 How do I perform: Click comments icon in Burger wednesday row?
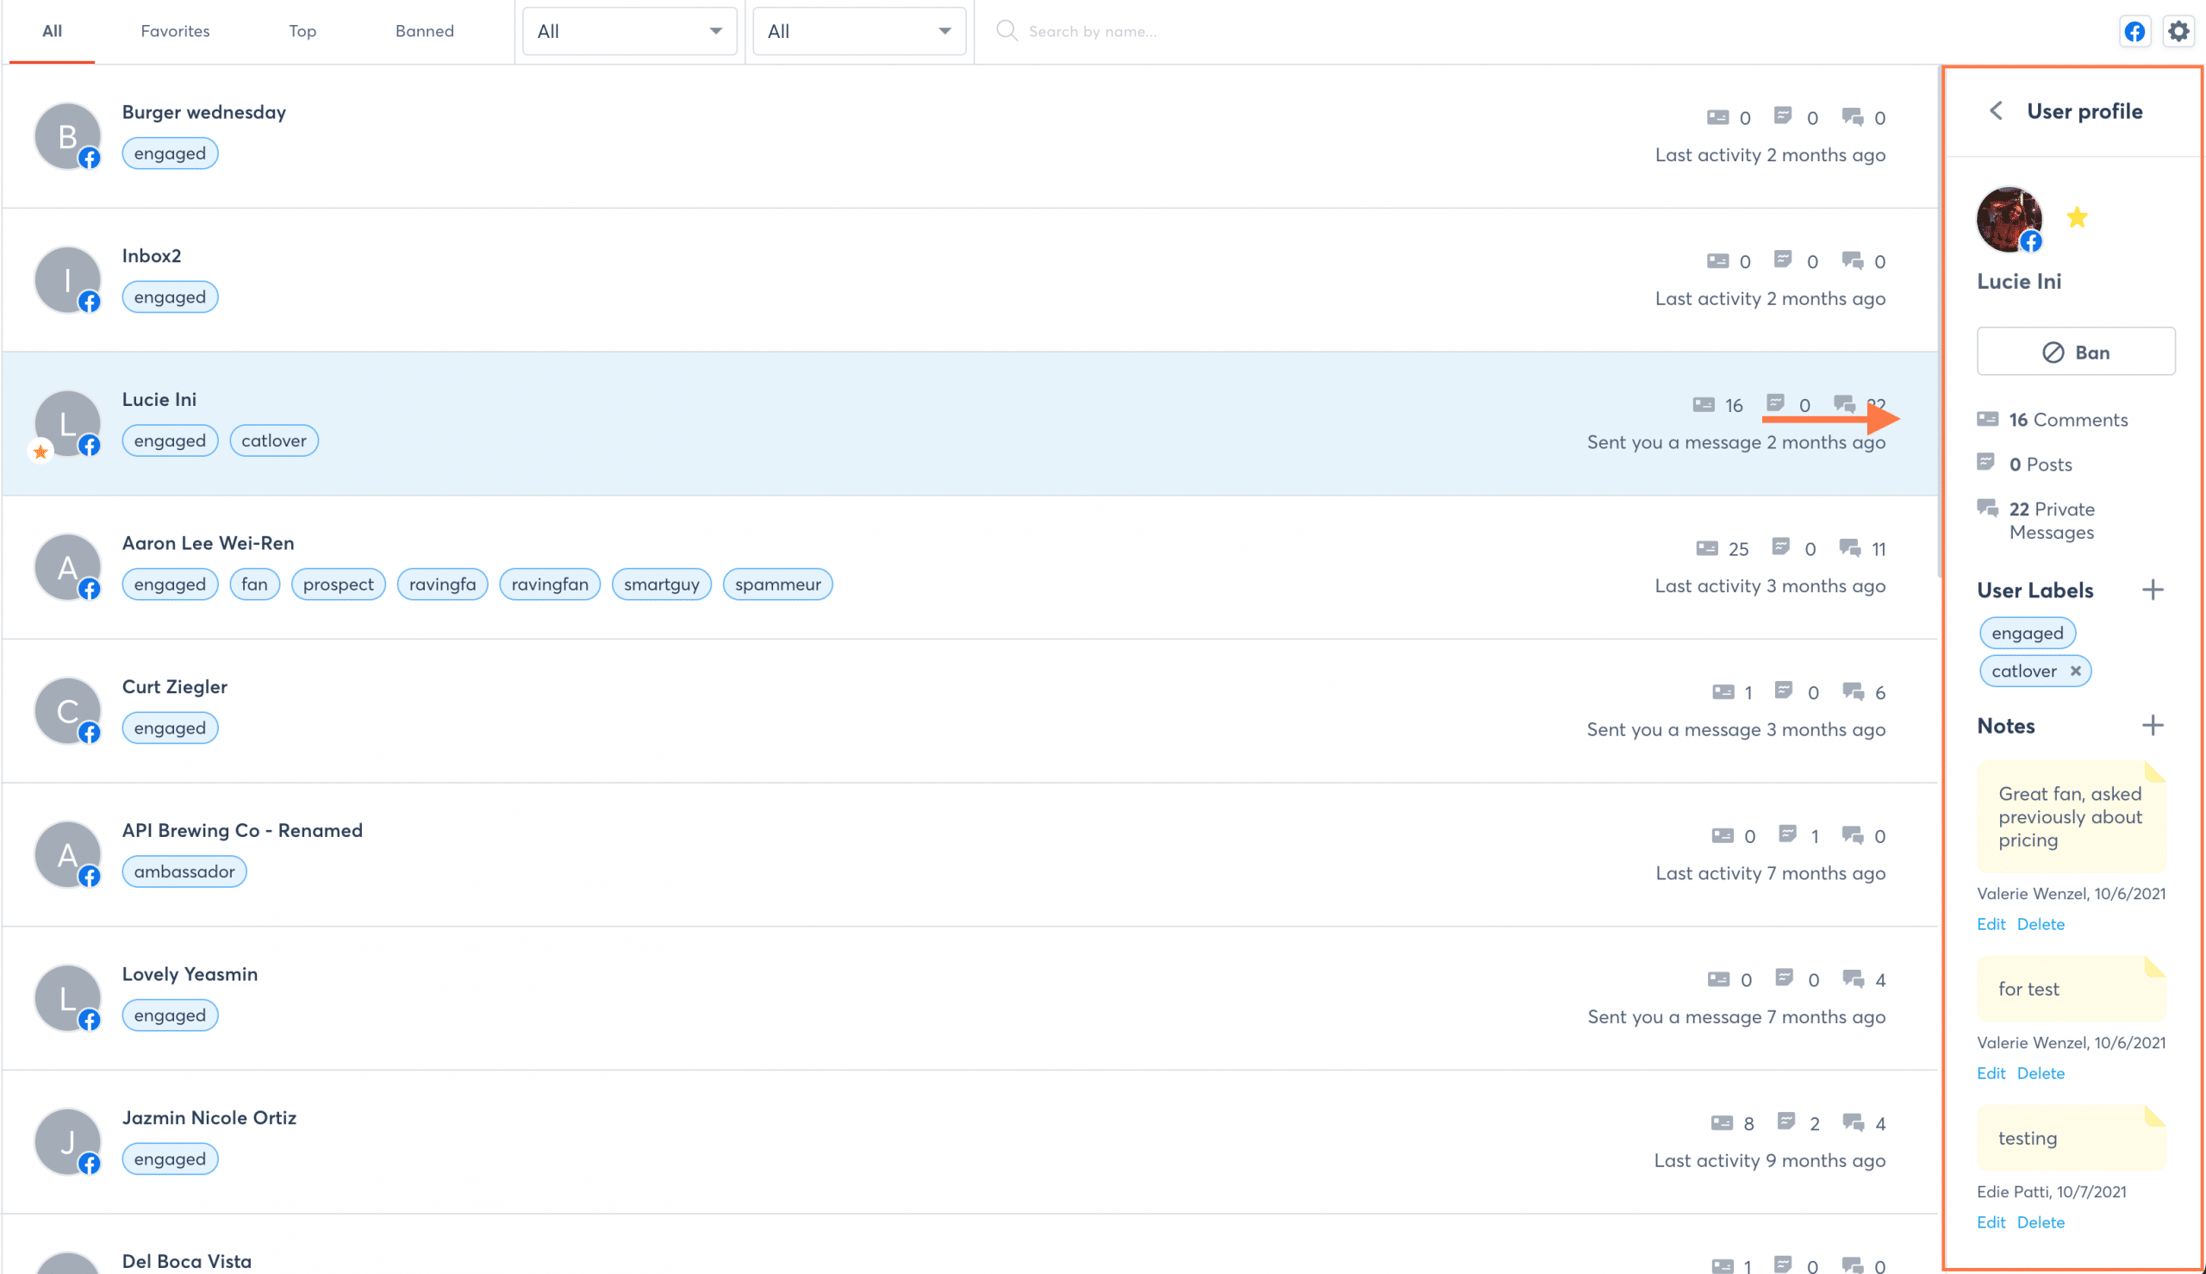tap(1718, 116)
